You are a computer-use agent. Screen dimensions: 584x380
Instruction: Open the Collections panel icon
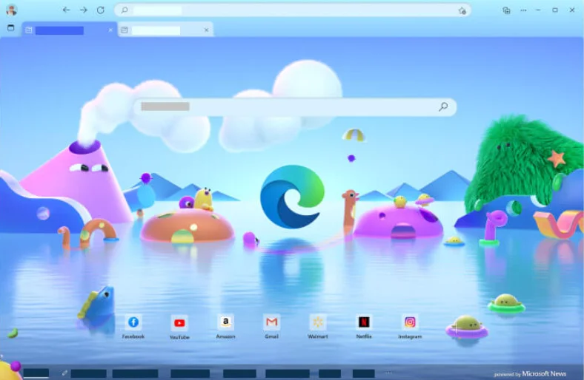pyautogui.click(x=506, y=10)
